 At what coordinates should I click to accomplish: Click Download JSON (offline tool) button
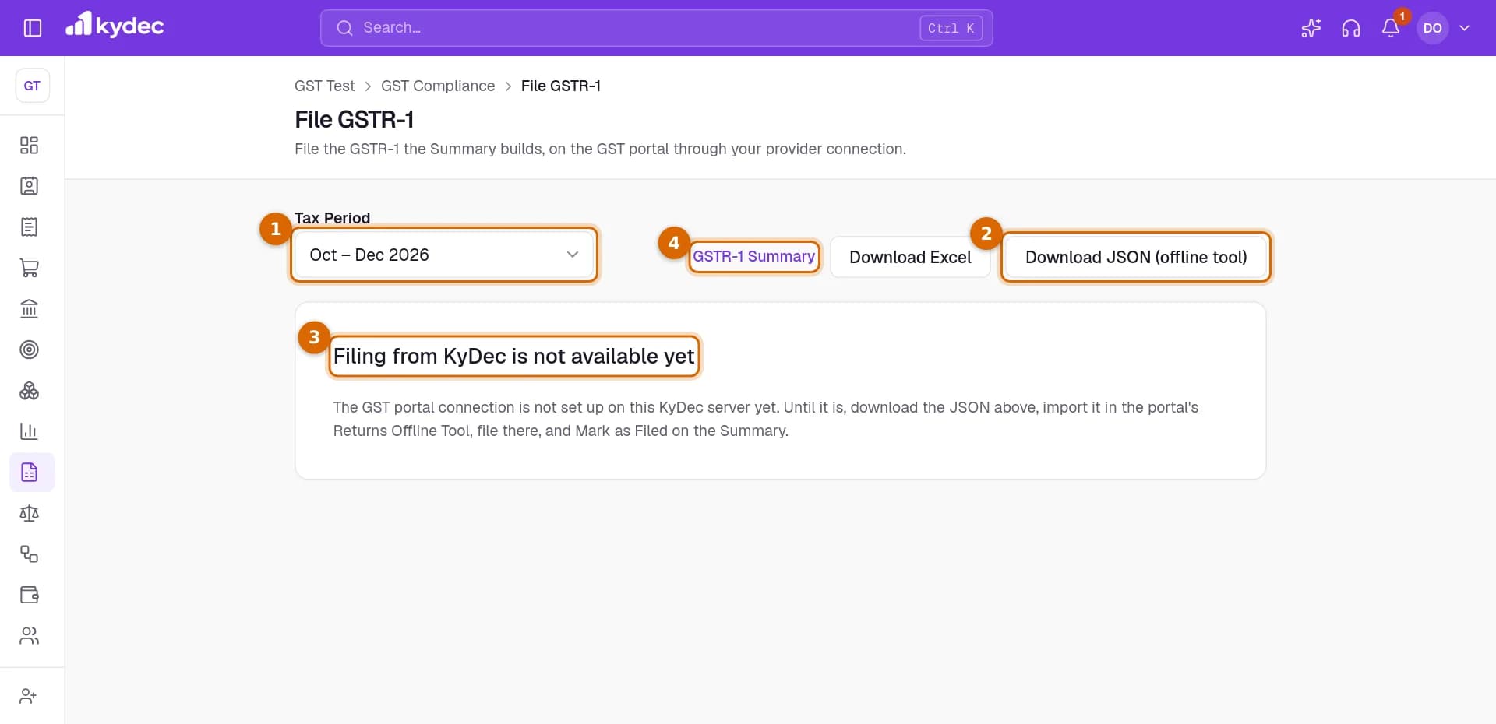coord(1136,257)
